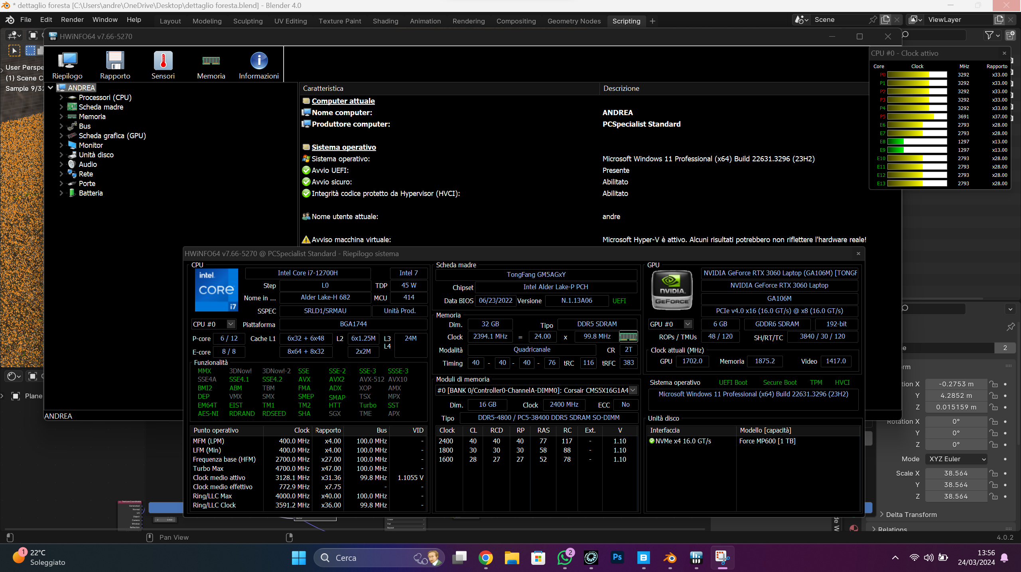Screen dimensions: 1021x572
Task: Open HWiNFO icon on the taskbar
Action: pyautogui.click(x=696, y=558)
